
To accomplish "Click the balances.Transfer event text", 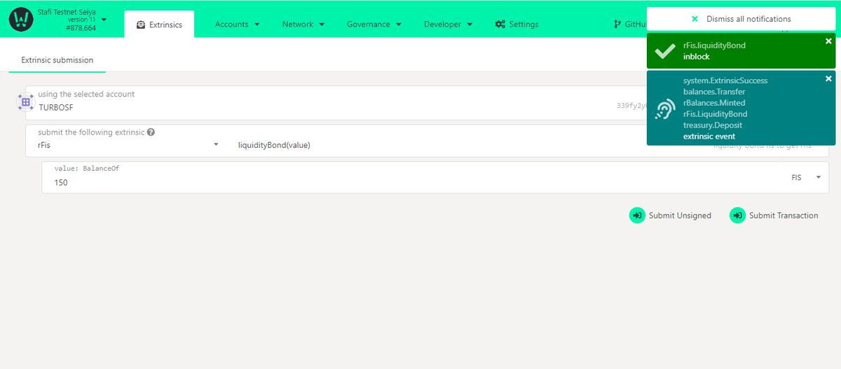I will (714, 92).
